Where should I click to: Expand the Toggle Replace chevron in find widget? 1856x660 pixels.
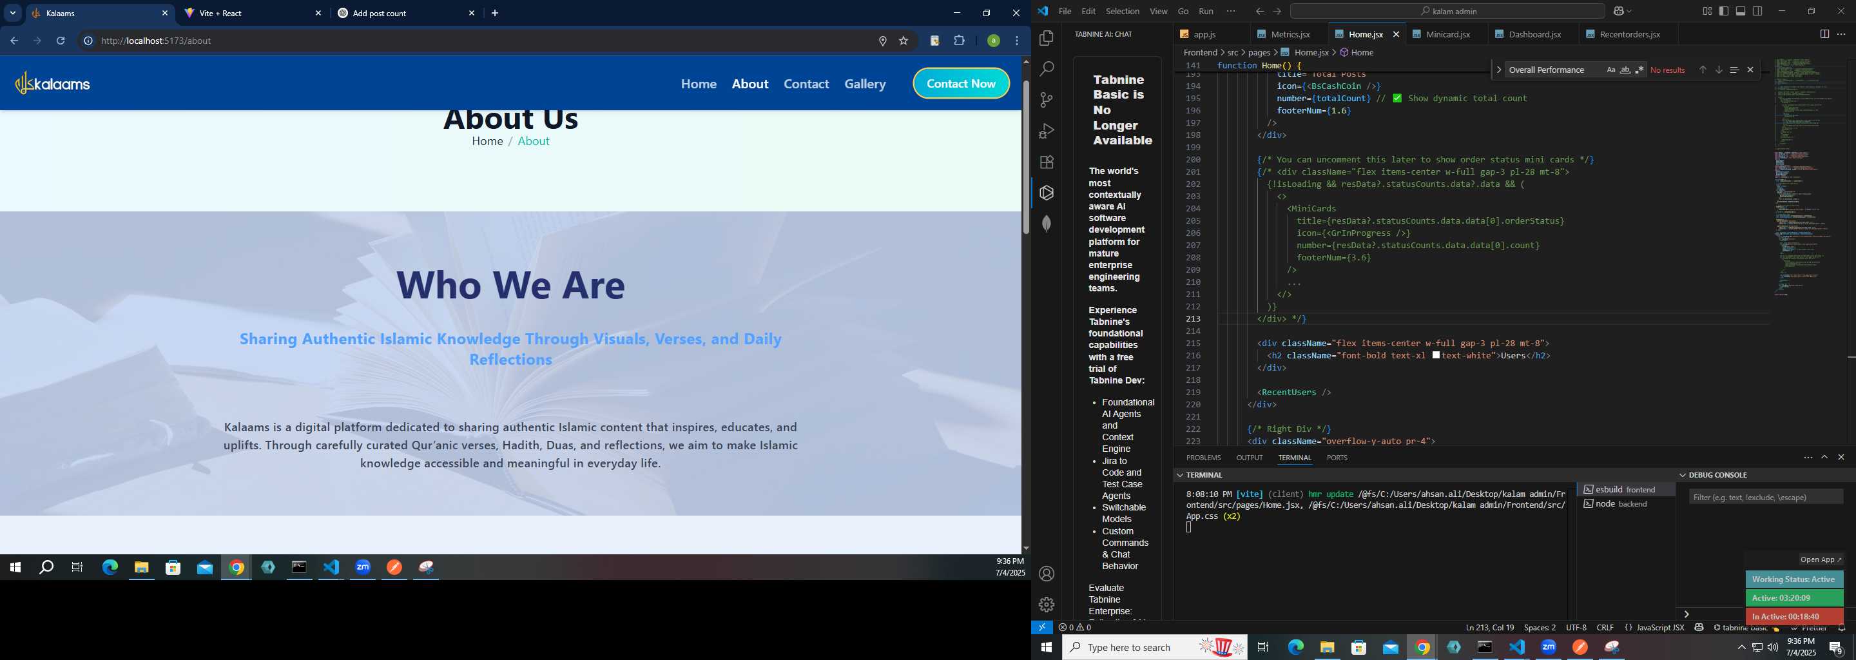[1498, 70]
